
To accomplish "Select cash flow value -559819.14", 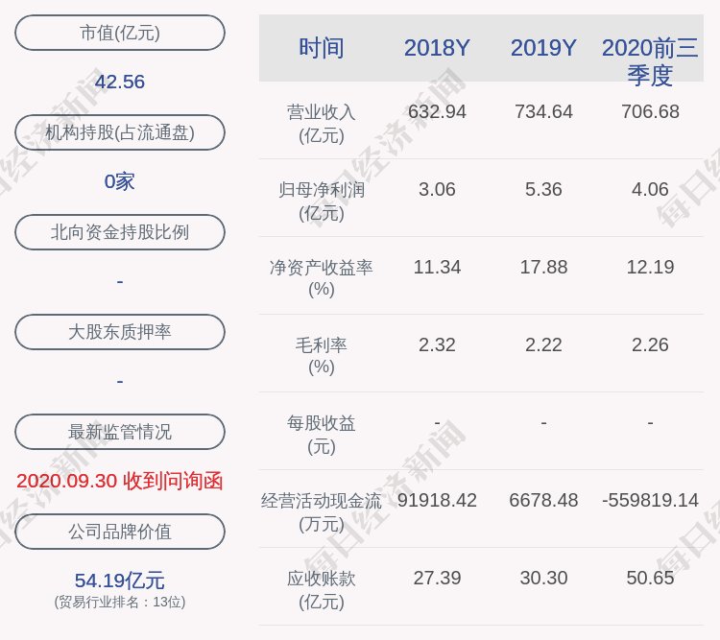I will 650,500.
